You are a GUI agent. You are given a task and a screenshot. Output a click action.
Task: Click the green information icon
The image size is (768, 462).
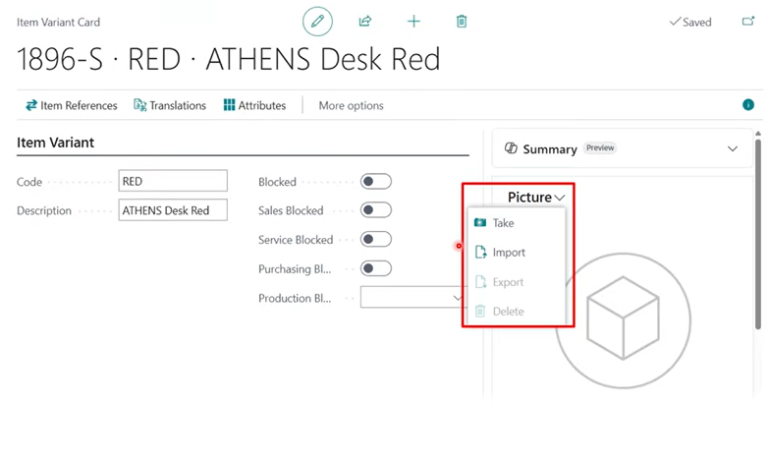tap(748, 105)
